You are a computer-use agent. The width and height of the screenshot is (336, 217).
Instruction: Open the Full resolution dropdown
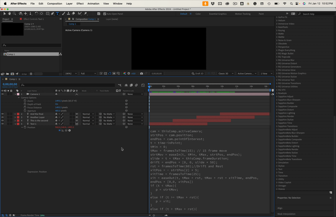pos(88,73)
